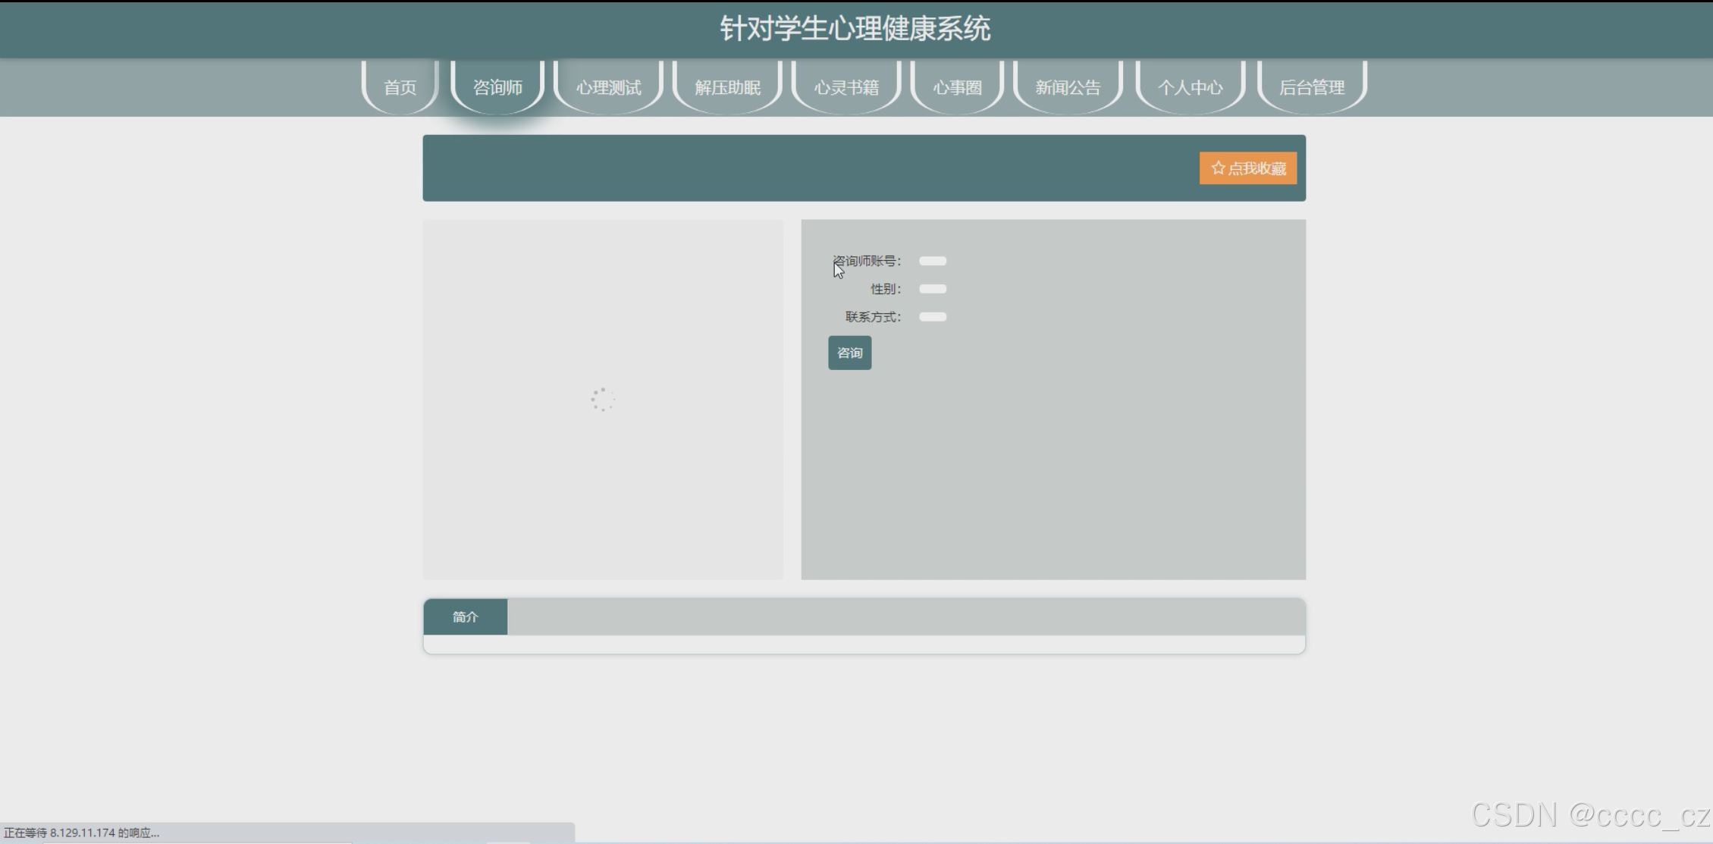Click the 咨询师账号 value placeholder
Viewport: 1713px width, 844px height.
pos(932,261)
